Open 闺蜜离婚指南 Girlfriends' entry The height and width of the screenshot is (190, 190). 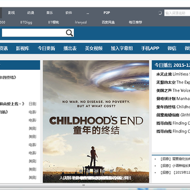(173, 115)
